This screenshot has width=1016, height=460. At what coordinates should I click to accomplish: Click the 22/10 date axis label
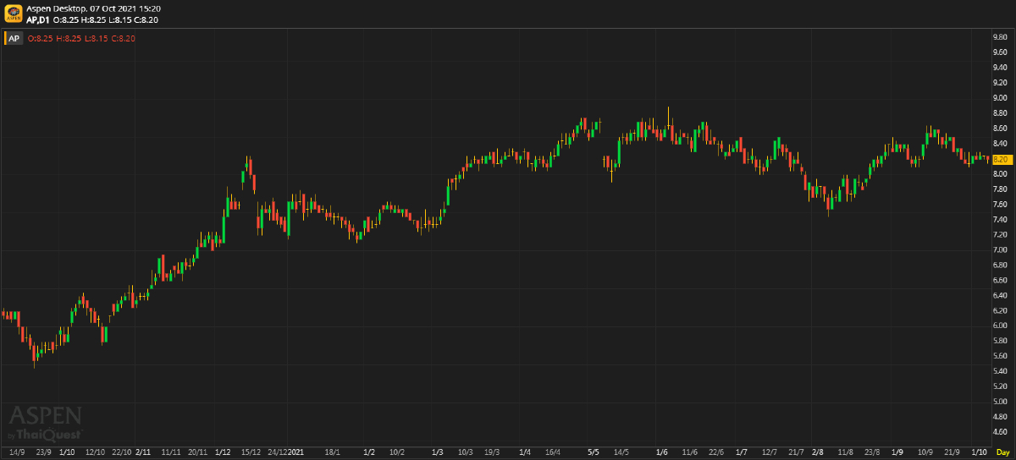point(120,452)
